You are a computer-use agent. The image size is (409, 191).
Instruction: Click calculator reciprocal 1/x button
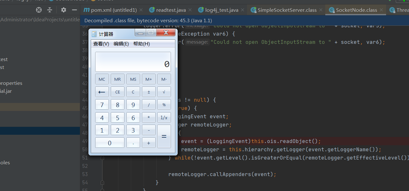pyautogui.click(x=164, y=118)
